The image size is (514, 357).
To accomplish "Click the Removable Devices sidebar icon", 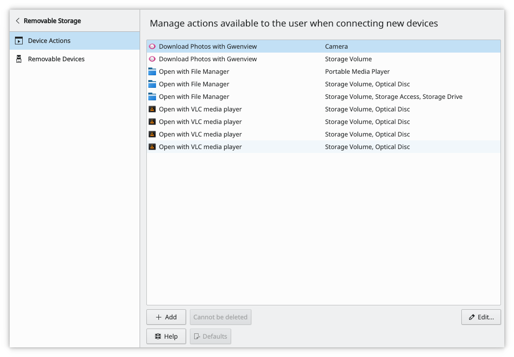I will (x=19, y=58).
